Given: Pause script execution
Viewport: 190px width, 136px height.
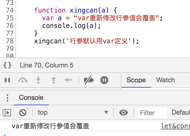Looking at the screenshot, I should pos(7,80).
